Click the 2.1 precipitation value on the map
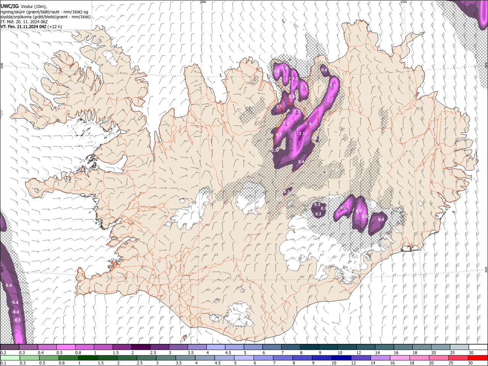This screenshot has width=488, height=366. click(302, 133)
